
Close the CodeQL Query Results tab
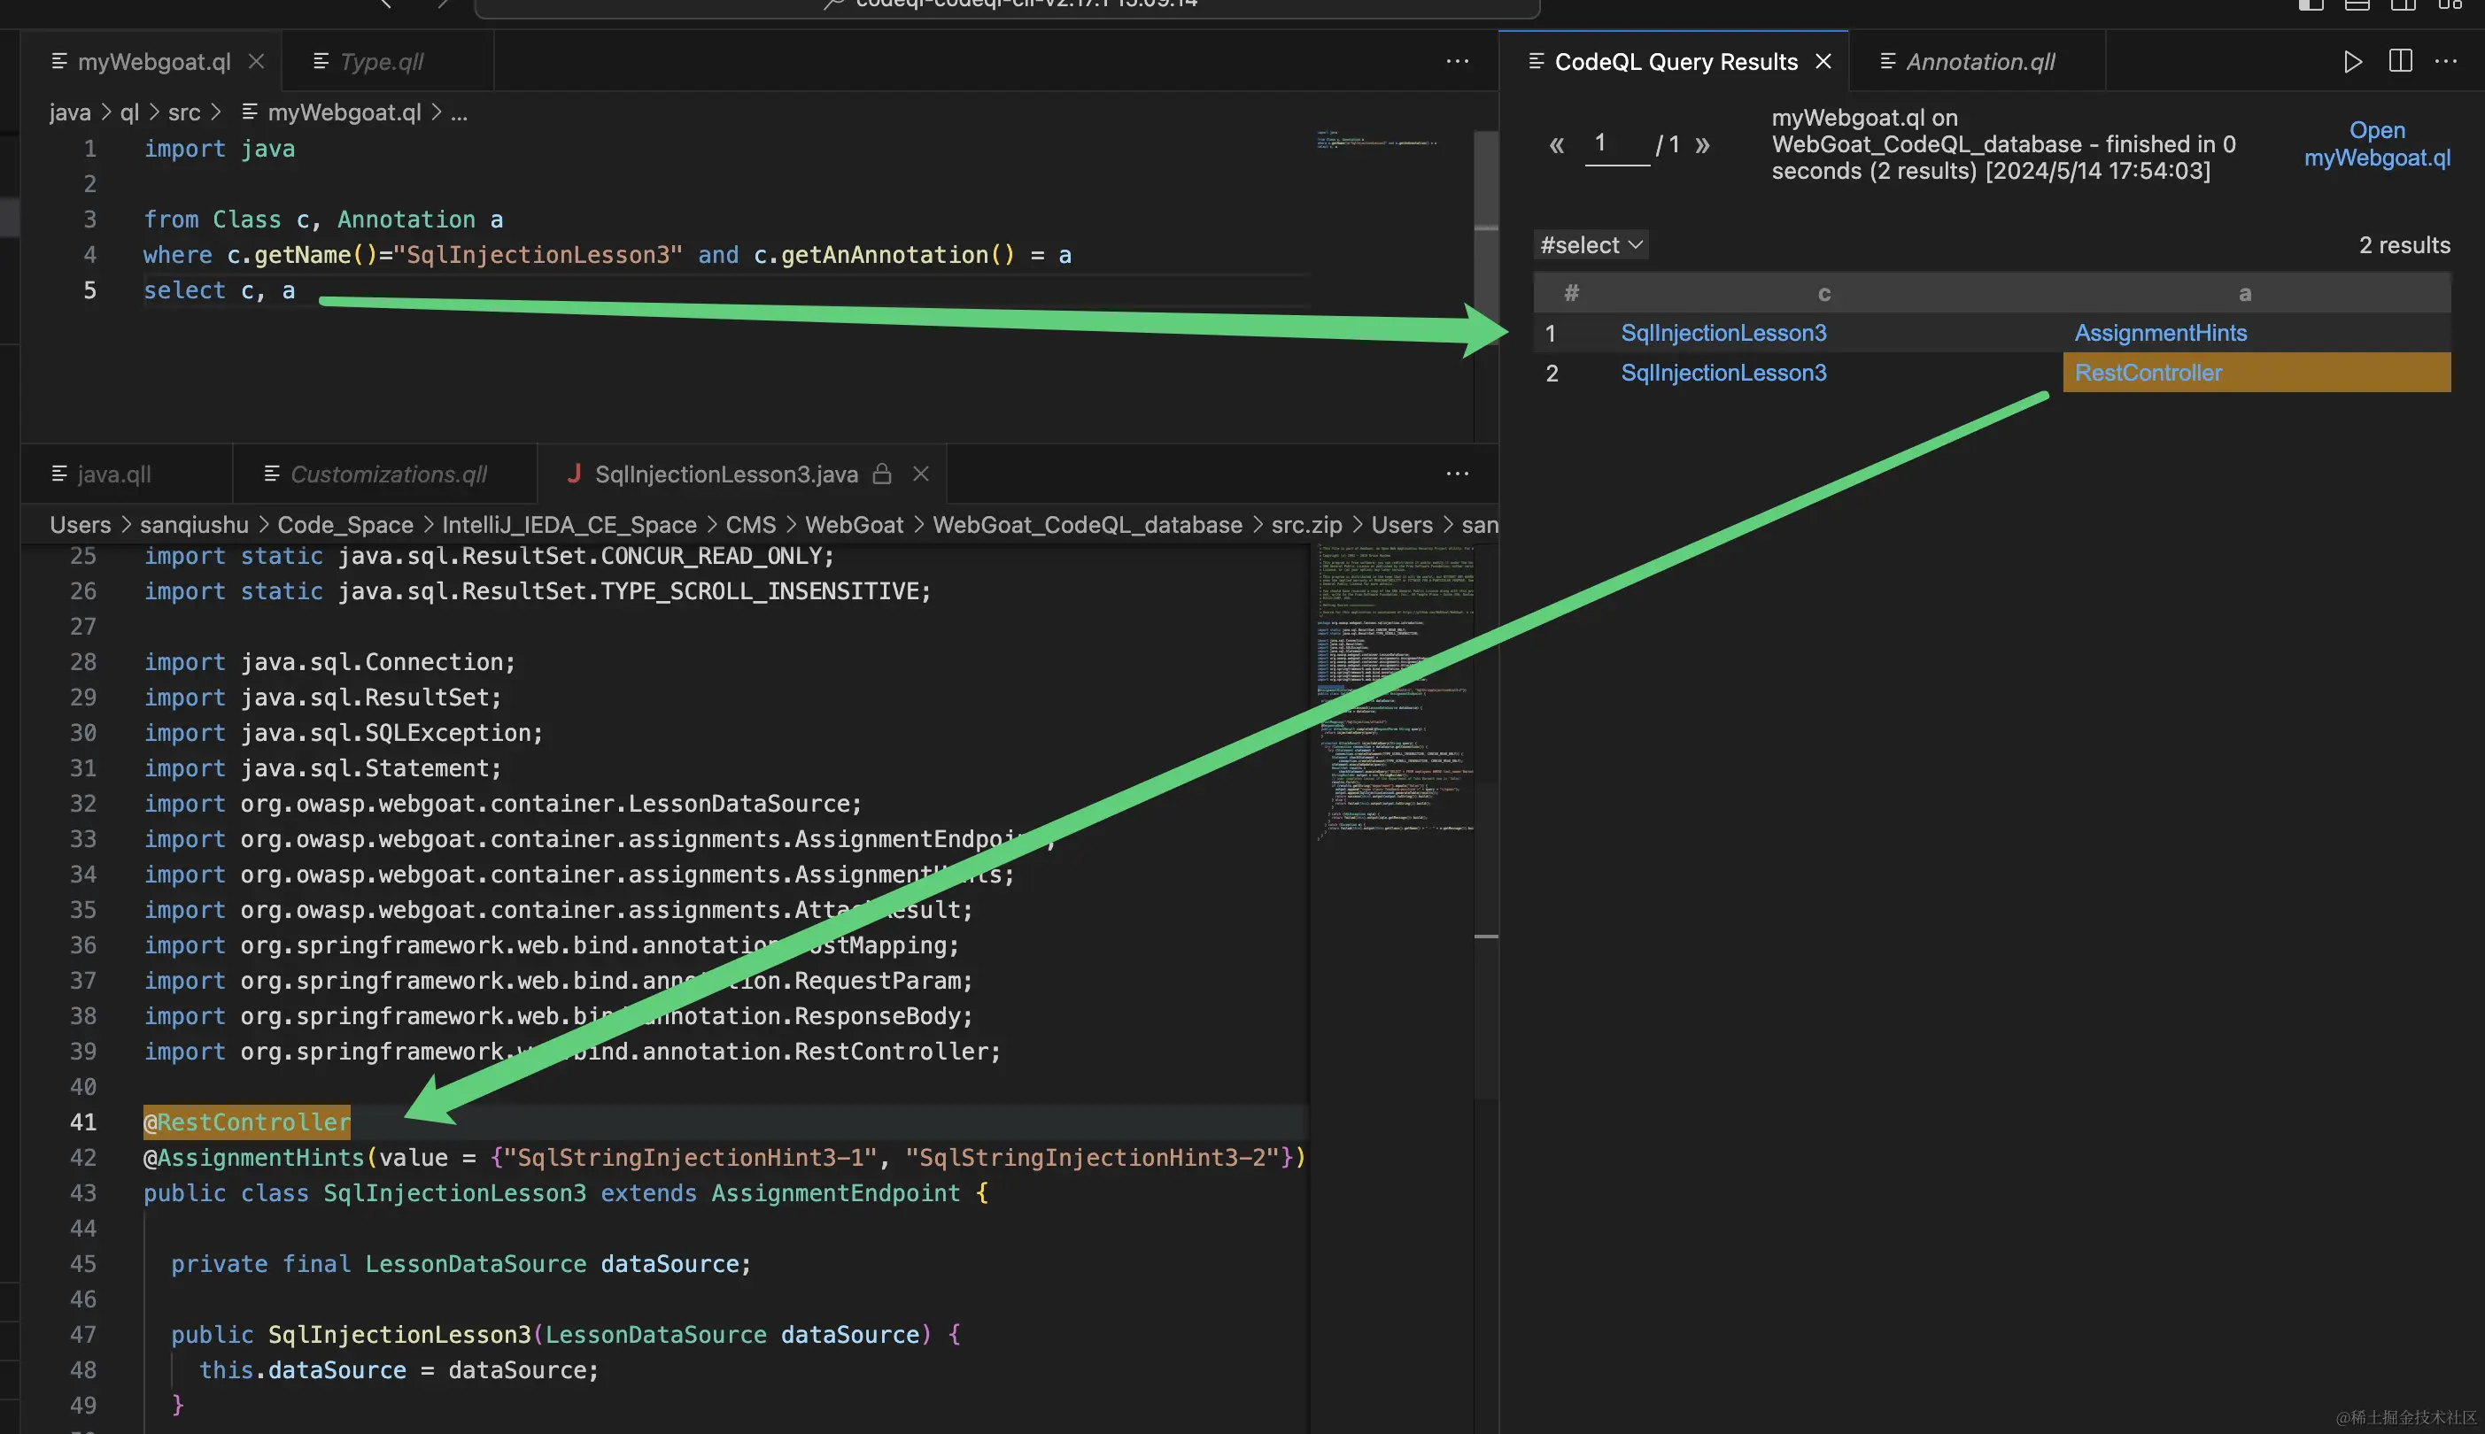(x=1823, y=61)
